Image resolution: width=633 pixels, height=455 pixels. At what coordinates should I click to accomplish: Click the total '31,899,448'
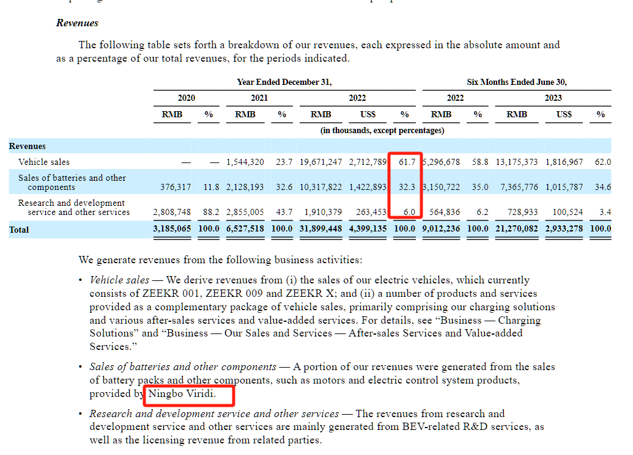coord(320,229)
